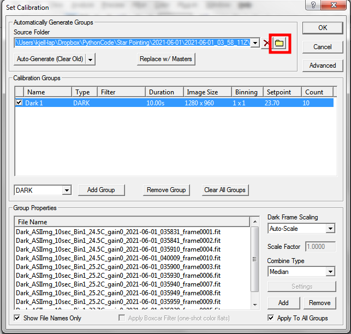
Task: Toggle Show File Names Only
Action: [x=17, y=318]
